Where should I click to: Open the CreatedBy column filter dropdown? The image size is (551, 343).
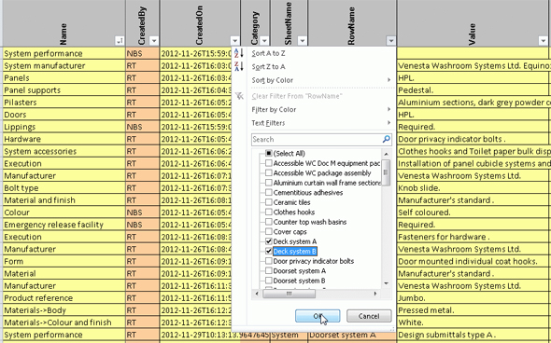tap(154, 41)
